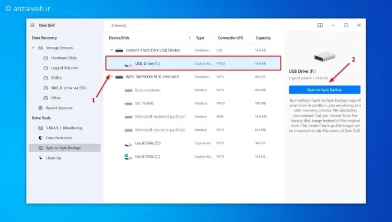This screenshot has width=392, height=222.
Task: Click the 14.6 GB capacity of USB Drive (F:)
Action: point(260,63)
